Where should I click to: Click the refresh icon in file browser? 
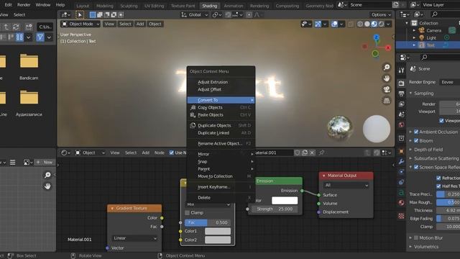coord(16,27)
